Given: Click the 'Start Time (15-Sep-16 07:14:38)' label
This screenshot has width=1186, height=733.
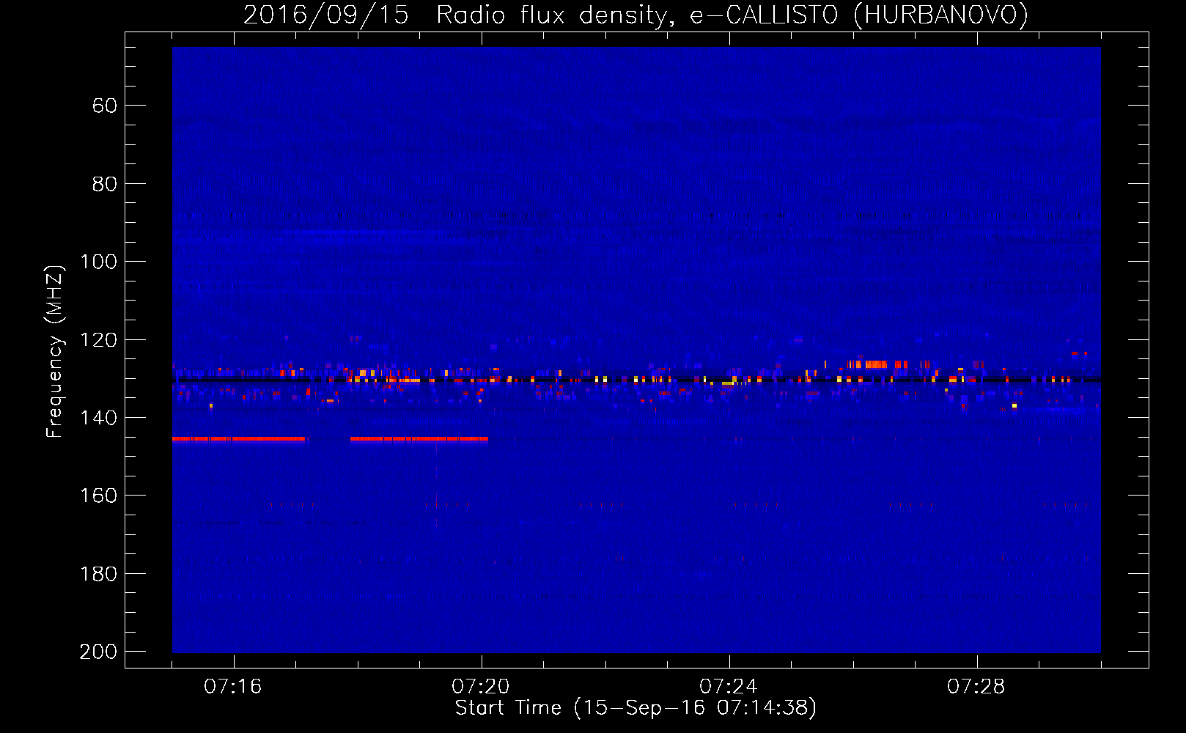Looking at the screenshot, I should (x=636, y=708).
